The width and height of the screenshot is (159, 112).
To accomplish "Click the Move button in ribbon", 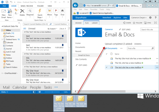I will tap(49, 13).
